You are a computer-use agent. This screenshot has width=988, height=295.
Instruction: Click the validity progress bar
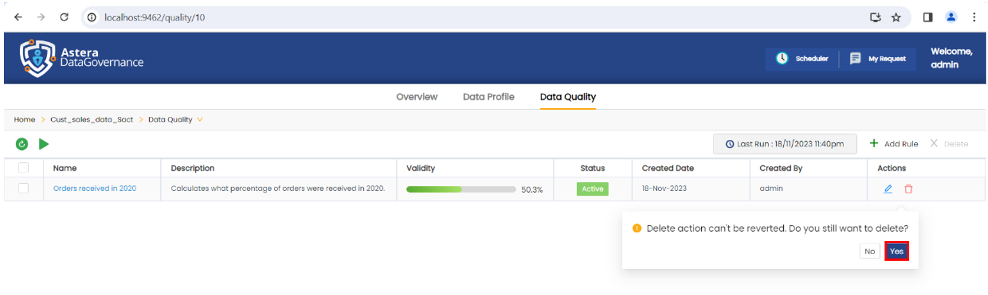point(461,189)
